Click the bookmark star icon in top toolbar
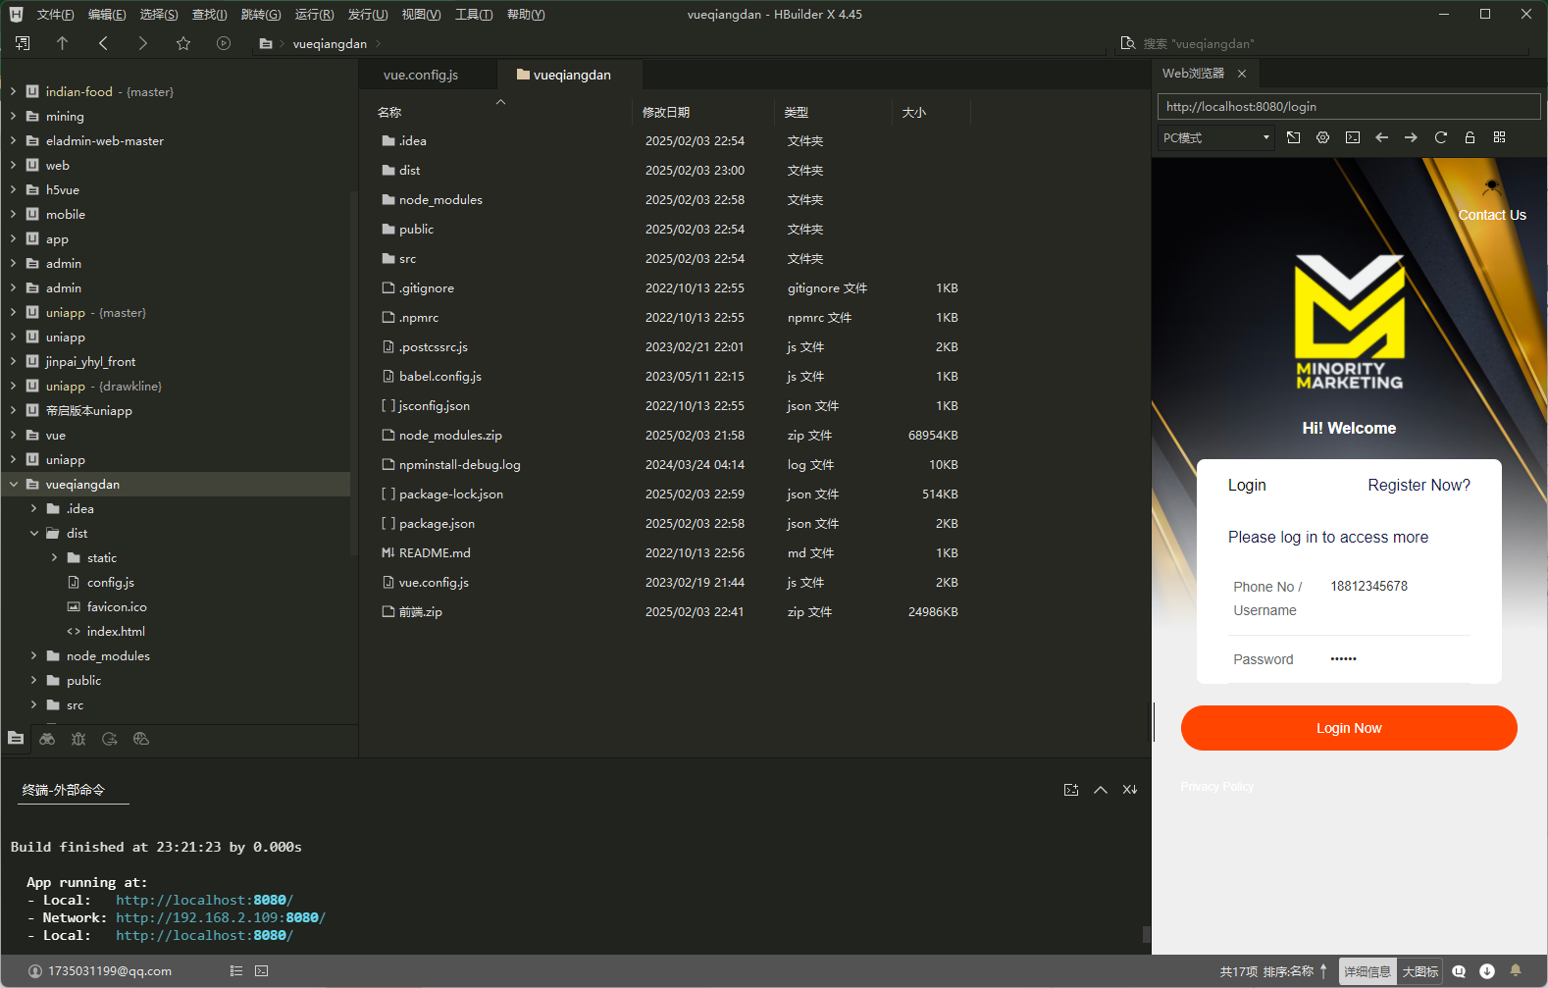Screen dimensions: 1548x988 [x=183, y=43]
